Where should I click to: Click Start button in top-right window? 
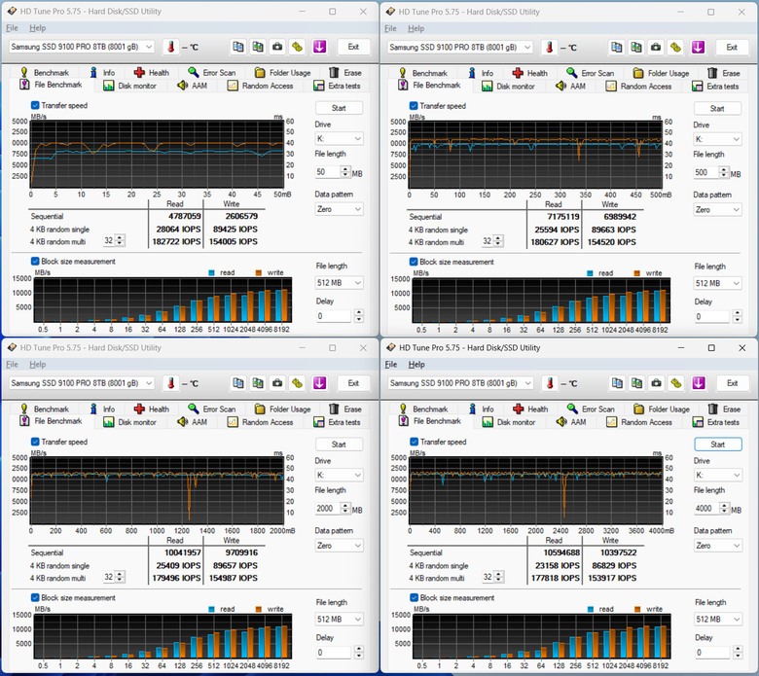click(717, 108)
